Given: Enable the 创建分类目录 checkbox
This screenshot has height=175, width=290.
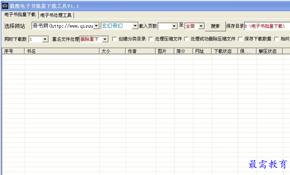Looking at the screenshot, I should [x=114, y=39].
